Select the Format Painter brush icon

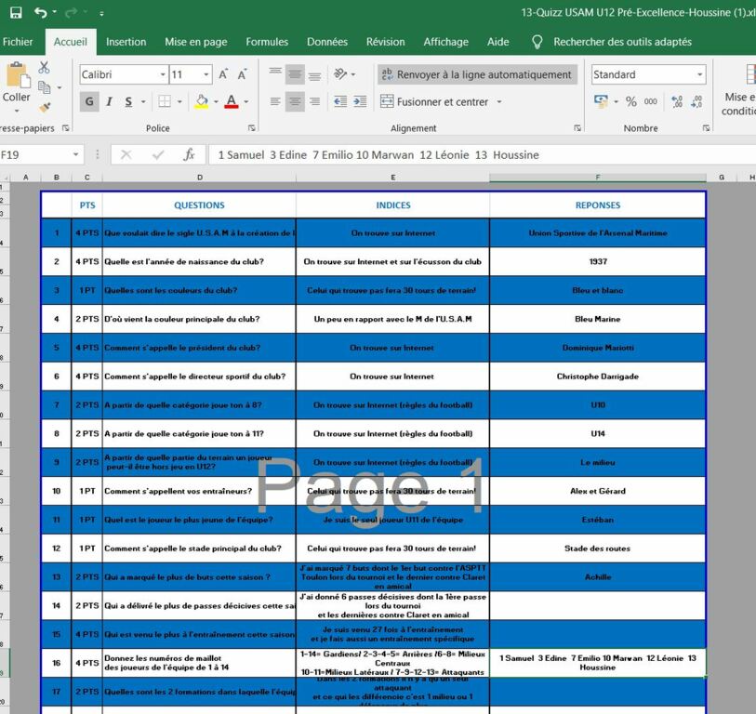44,108
